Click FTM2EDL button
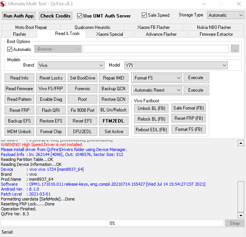This screenshot has height=237, width=246. tap(114, 121)
